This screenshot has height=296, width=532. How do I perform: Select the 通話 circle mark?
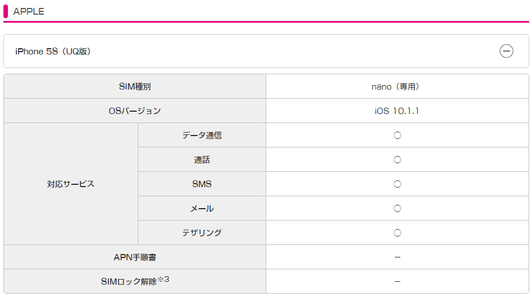[397, 159]
